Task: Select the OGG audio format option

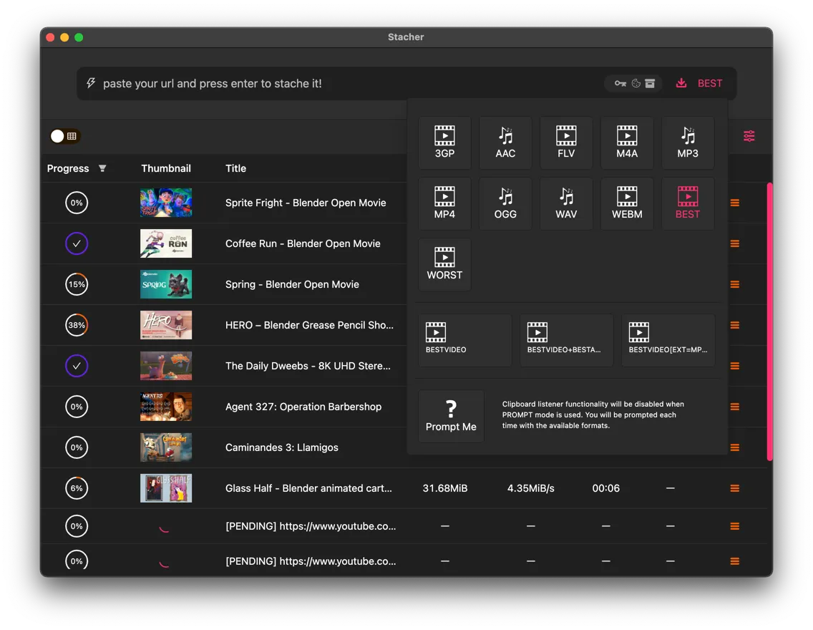Action: tap(505, 203)
